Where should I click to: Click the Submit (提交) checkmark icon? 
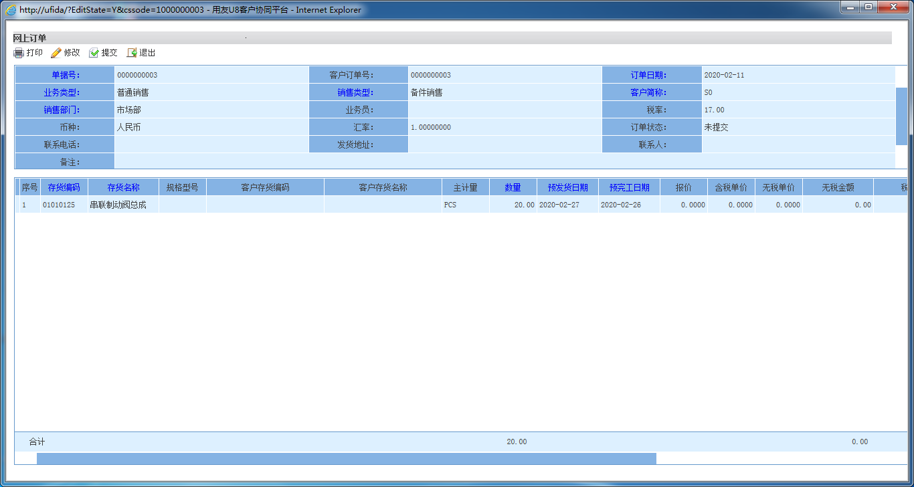coord(94,53)
